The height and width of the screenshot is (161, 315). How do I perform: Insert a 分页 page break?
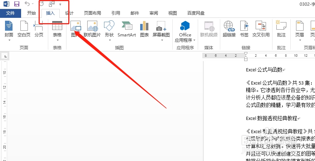coord(39,29)
